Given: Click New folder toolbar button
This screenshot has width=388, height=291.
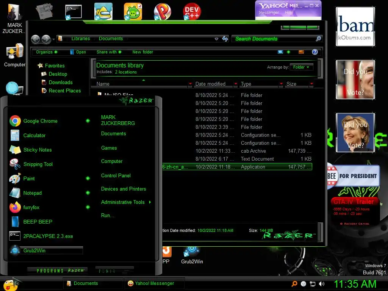Looking at the screenshot, I should point(143,52).
